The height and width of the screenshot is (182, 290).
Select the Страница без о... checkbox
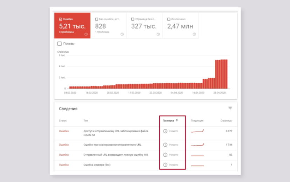tap(133, 19)
